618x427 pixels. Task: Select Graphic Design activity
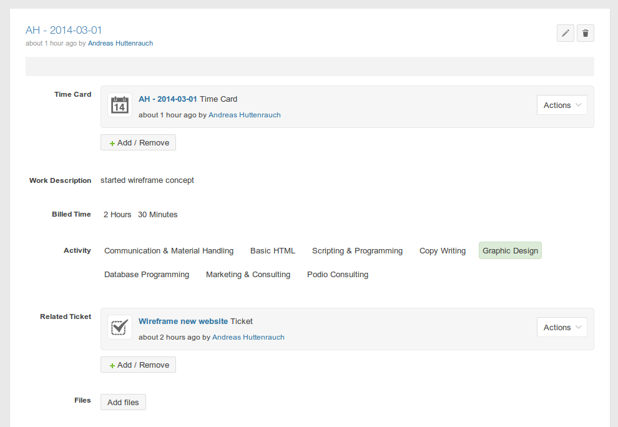510,251
